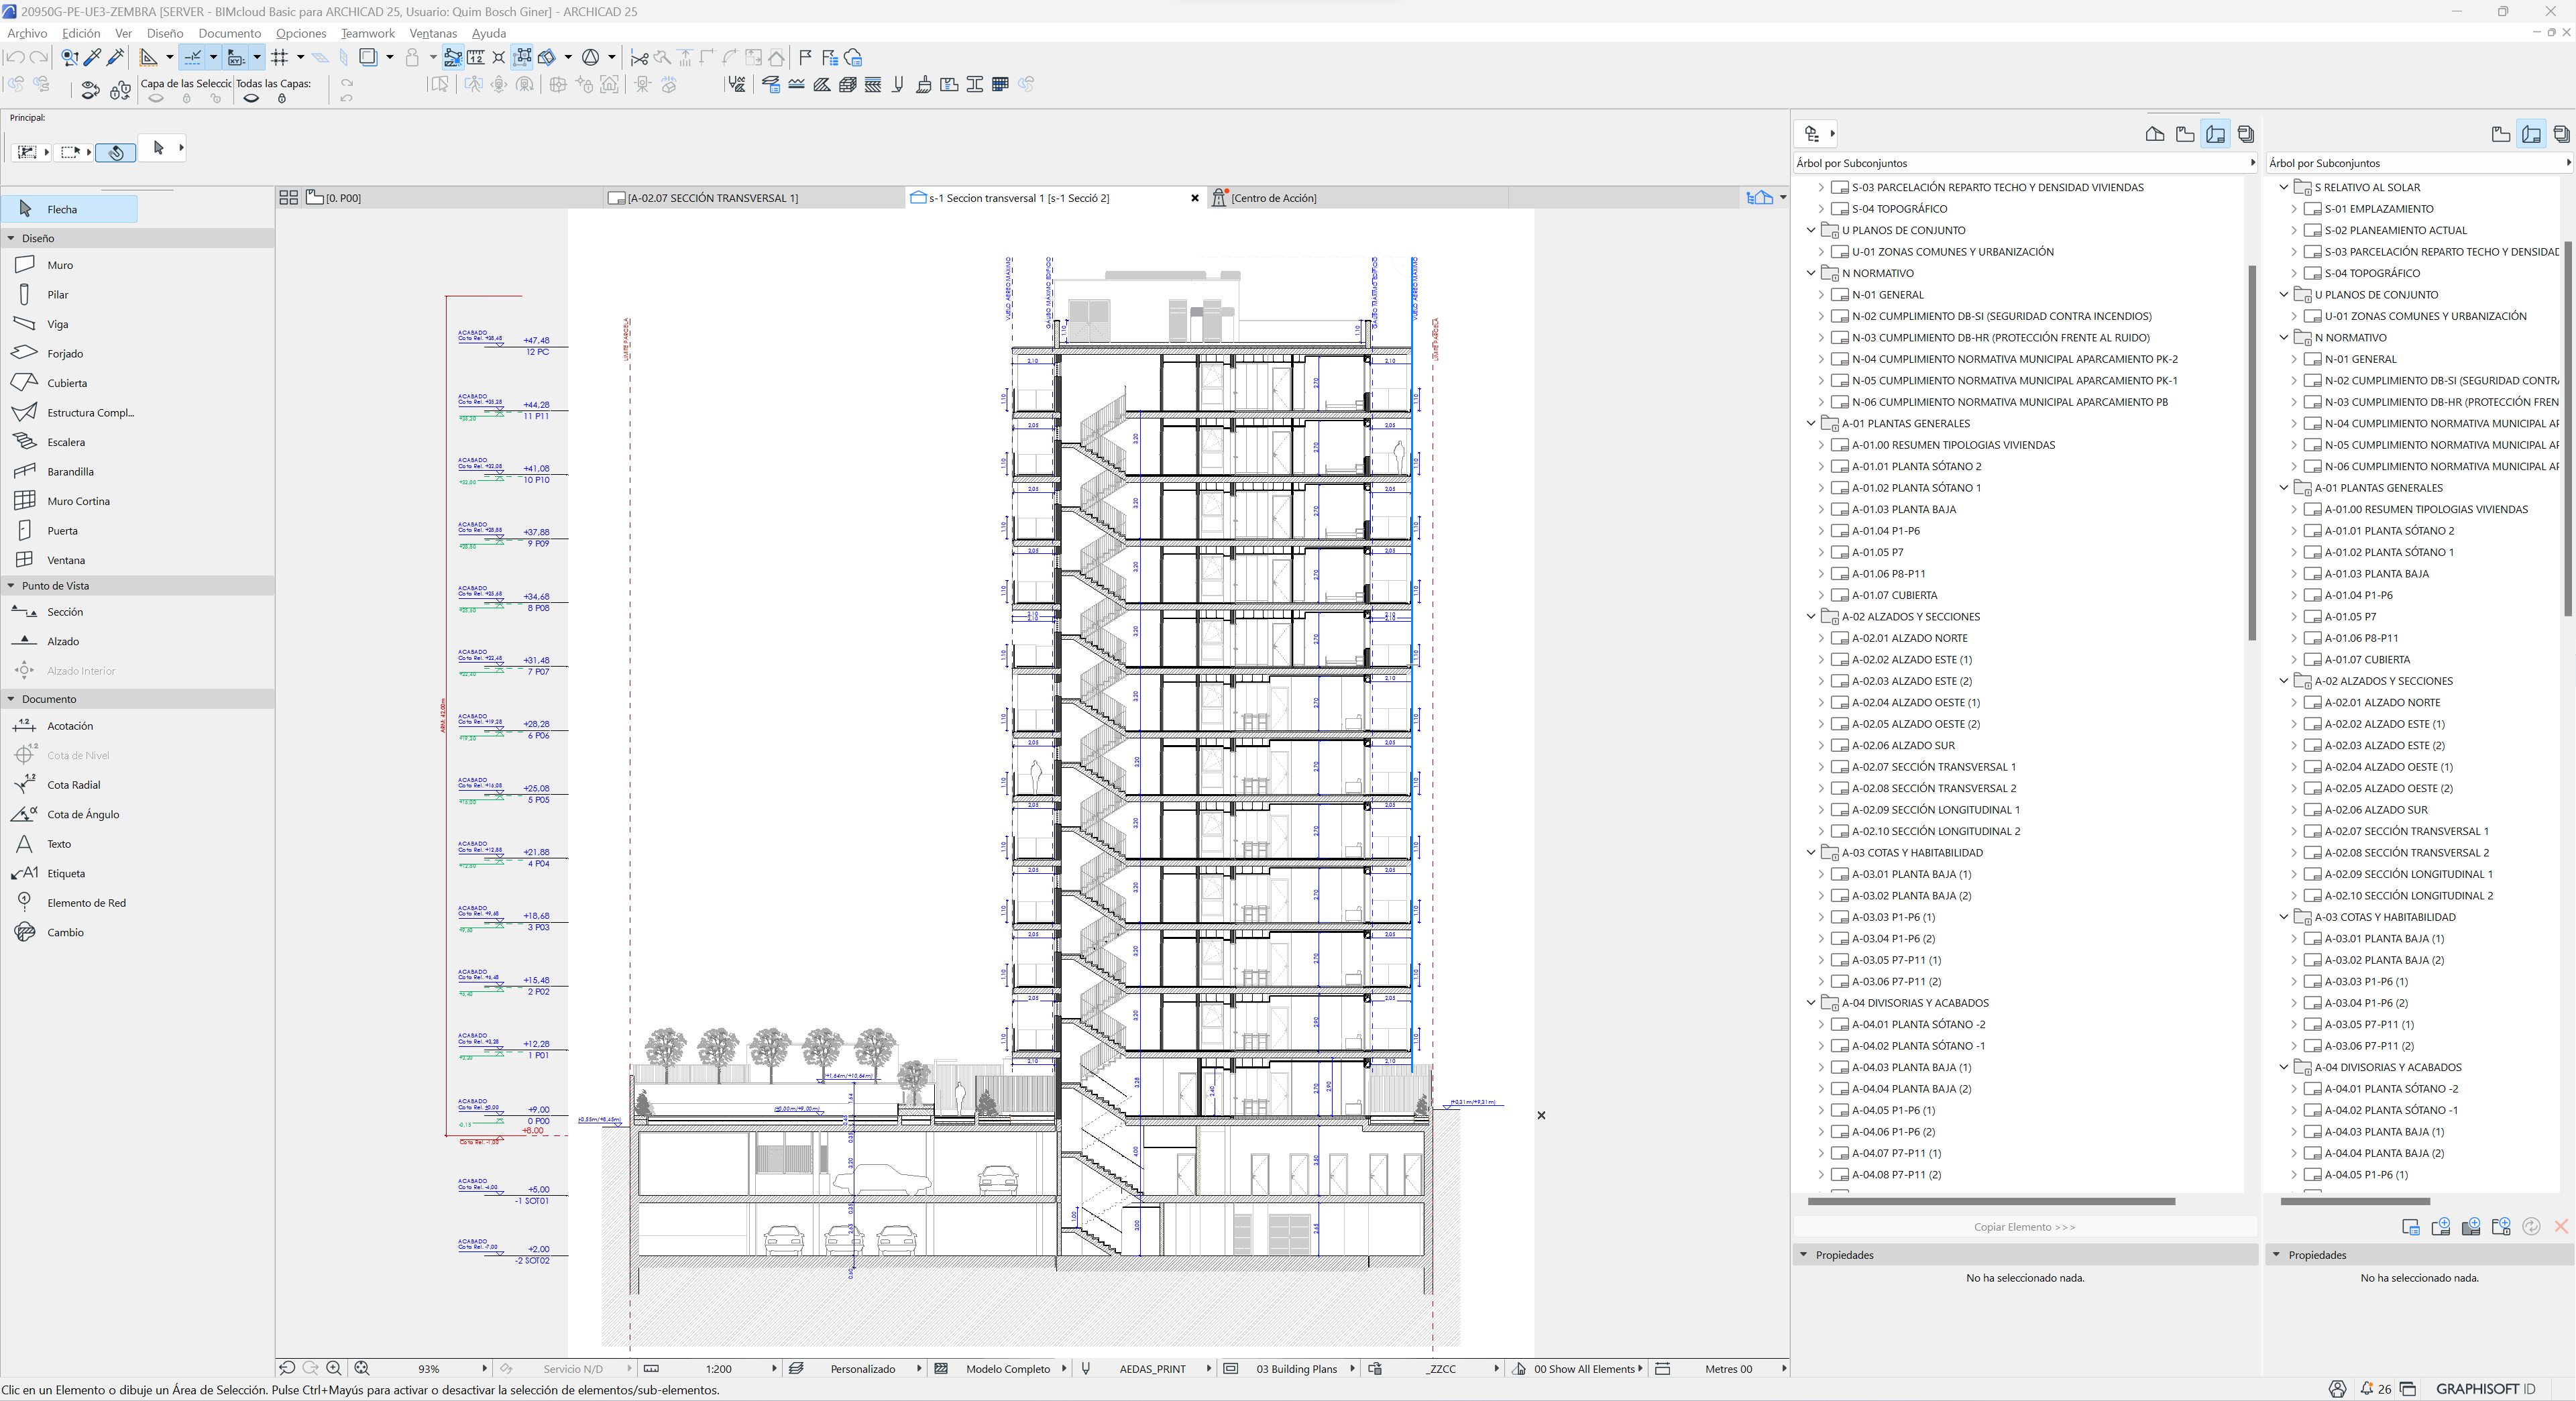Collapse the Diseño toolbox section
This screenshot has width=2576, height=1401.
pyautogui.click(x=11, y=238)
